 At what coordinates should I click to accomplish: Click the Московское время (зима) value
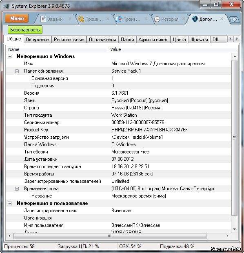[139, 196]
